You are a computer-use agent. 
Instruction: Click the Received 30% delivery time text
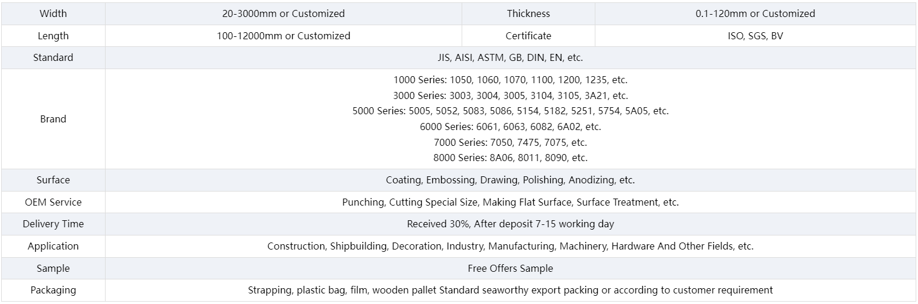(x=510, y=224)
